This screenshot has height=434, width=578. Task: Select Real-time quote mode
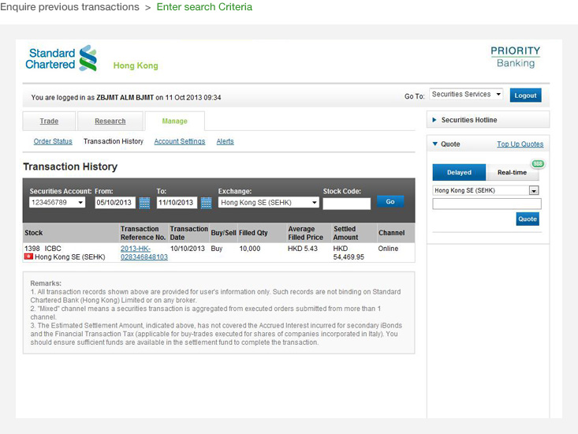512,172
